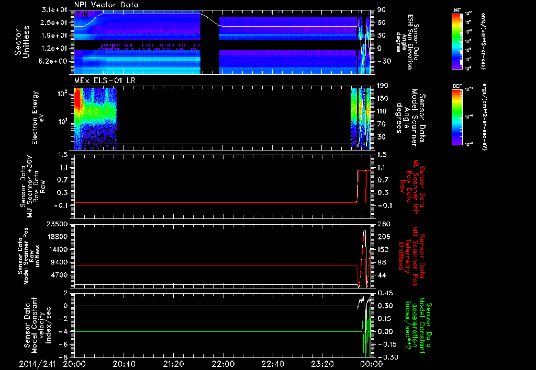Click the 'Sector Unitless' axis label

22,42
